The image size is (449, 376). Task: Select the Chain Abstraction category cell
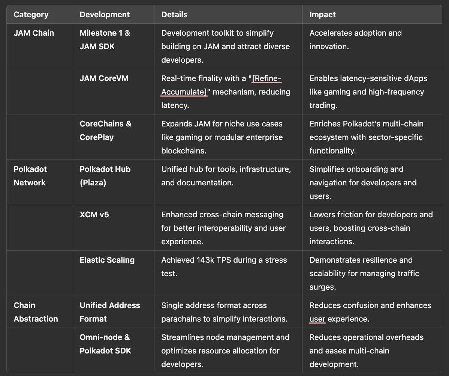(36, 312)
